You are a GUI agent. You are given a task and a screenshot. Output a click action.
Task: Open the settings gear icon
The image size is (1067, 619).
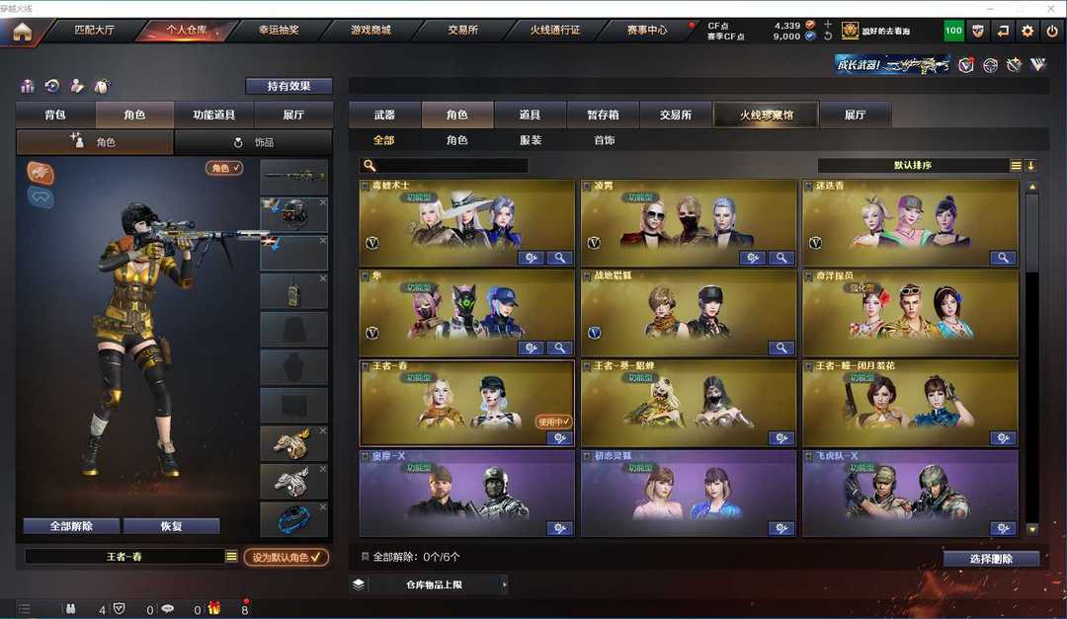tap(1027, 31)
